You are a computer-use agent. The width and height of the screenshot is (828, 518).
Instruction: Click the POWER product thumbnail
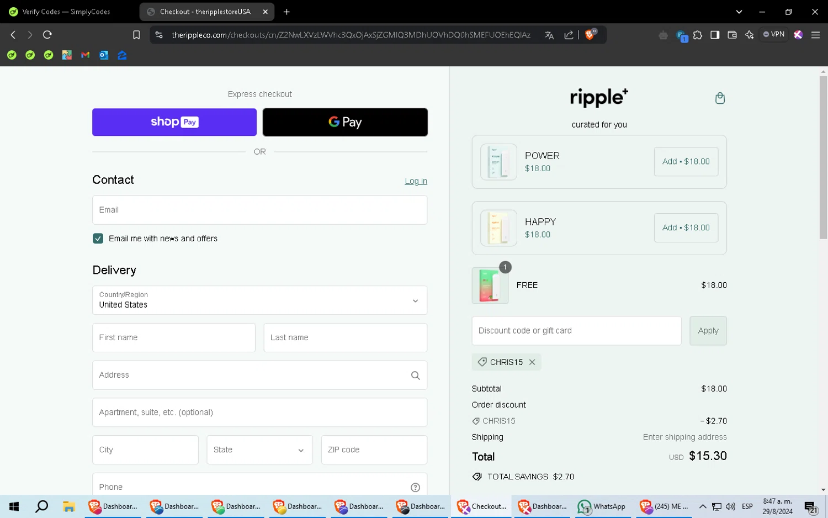tap(498, 162)
